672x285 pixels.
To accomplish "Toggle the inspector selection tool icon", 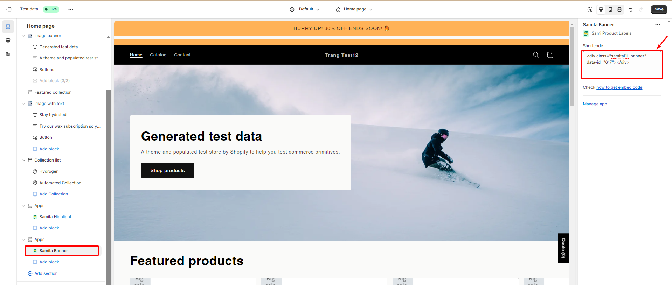I will (590, 9).
